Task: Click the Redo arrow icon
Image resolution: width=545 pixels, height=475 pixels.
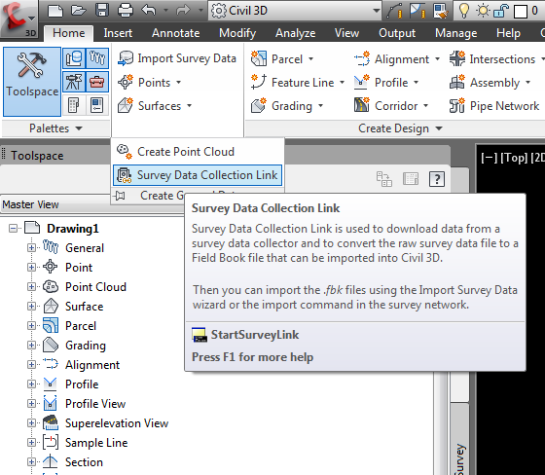Action: 183,11
